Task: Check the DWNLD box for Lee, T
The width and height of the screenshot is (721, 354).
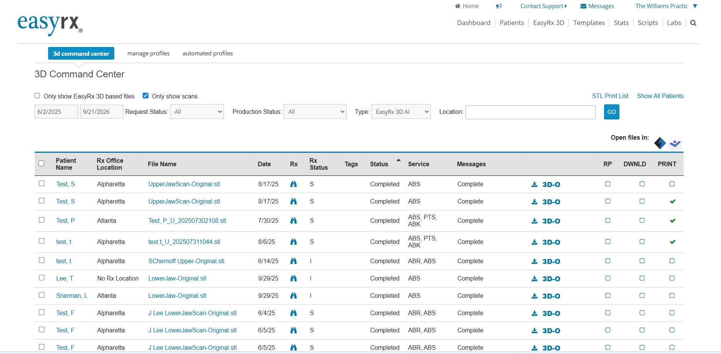Action: pos(642,278)
